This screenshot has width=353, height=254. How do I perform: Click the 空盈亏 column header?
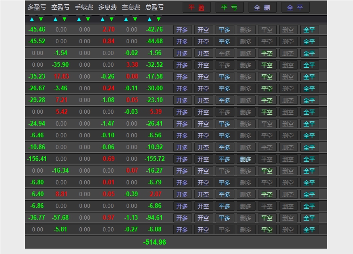point(60,7)
